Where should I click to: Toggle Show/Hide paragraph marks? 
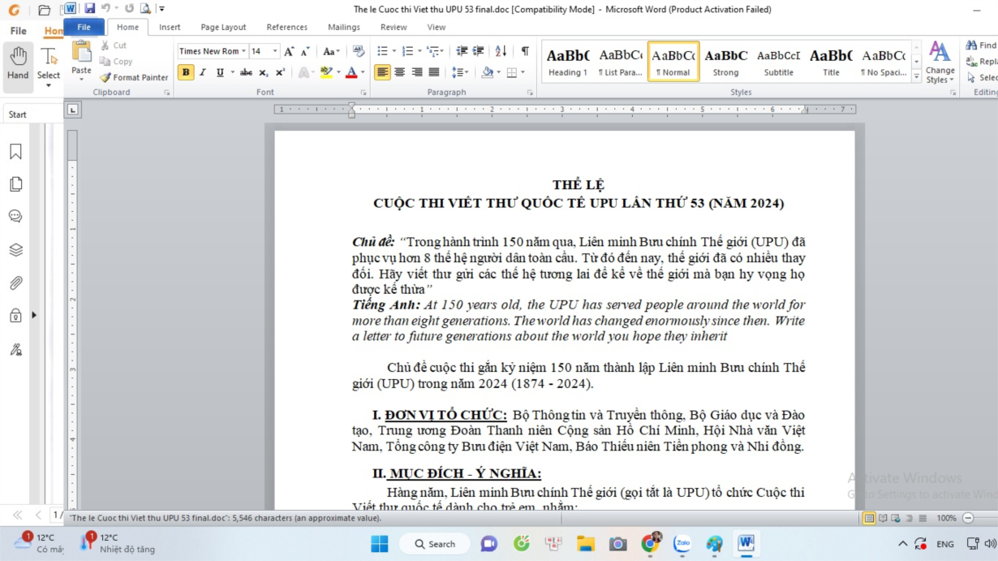525,51
